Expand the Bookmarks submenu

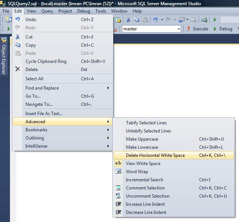[36, 130]
